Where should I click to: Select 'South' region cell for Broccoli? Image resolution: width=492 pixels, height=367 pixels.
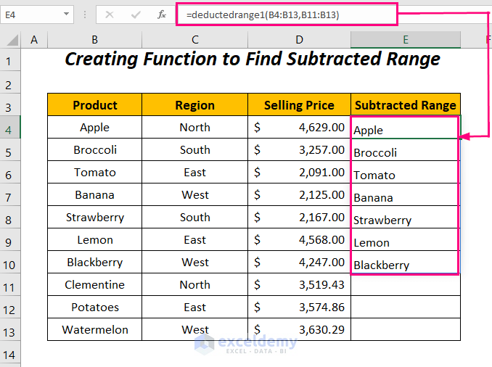pos(195,149)
